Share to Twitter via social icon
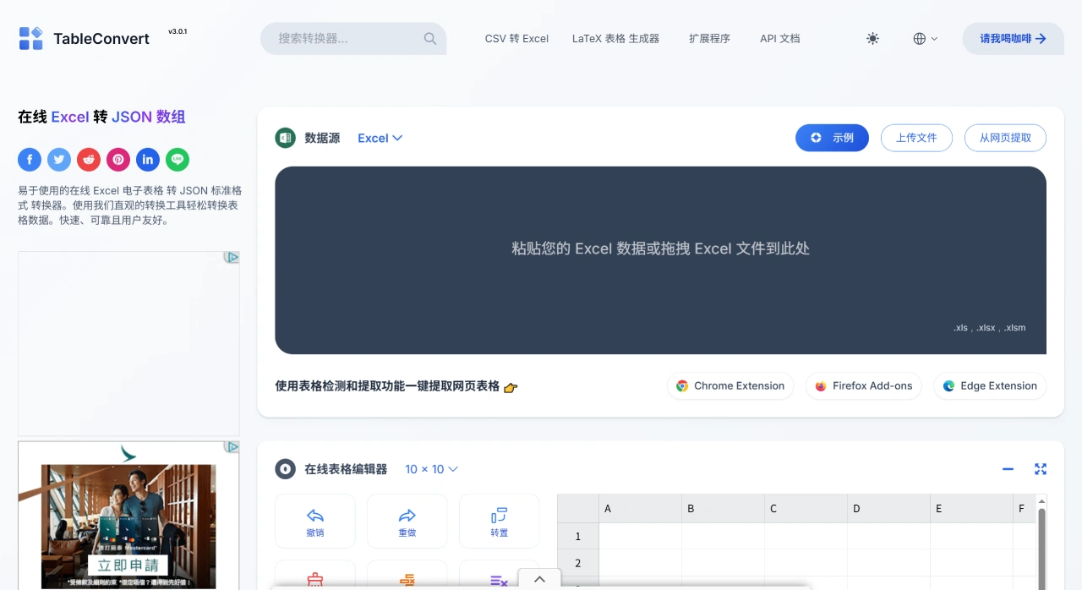Image resolution: width=1082 pixels, height=590 pixels. pyautogui.click(x=59, y=159)
